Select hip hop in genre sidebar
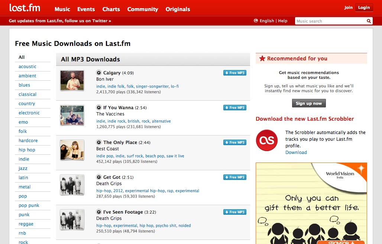The image size is (382, 244). (27, 150)
